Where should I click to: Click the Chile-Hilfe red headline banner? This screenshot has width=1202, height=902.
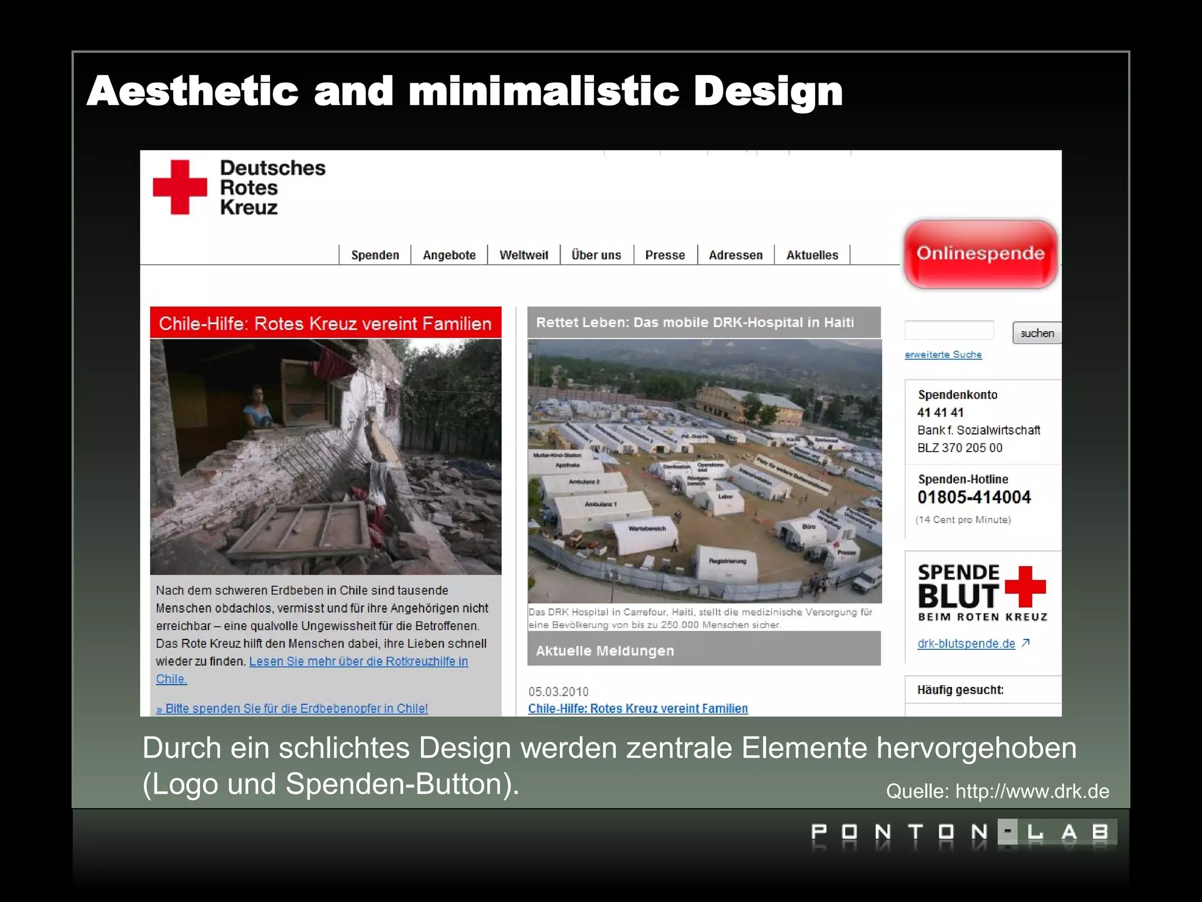[326, 323]
